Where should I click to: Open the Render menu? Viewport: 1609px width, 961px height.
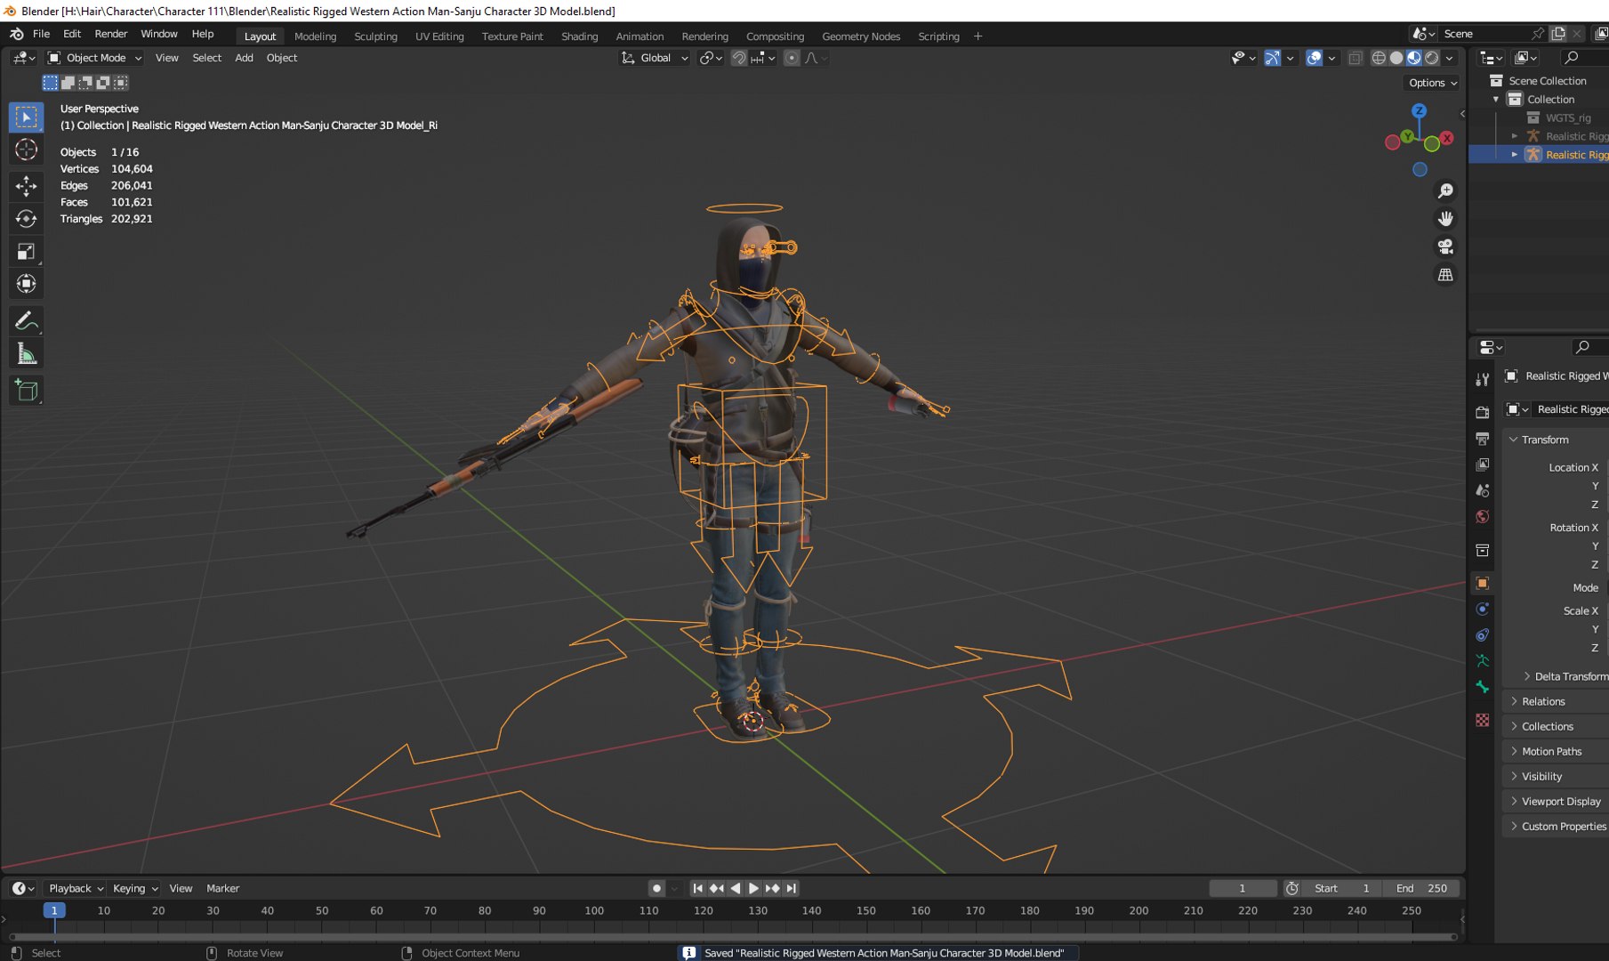tap(111, 34)
